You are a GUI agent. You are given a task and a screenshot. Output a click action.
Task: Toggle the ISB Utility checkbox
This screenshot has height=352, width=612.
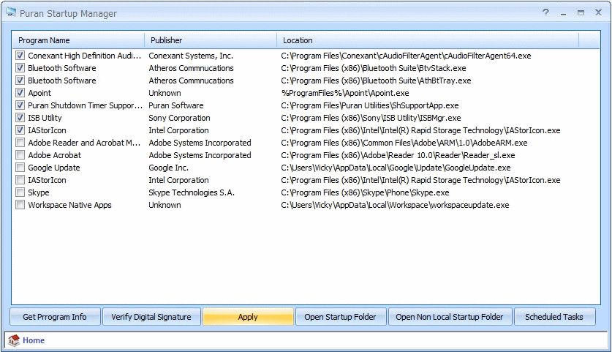(x=20, y=118)
